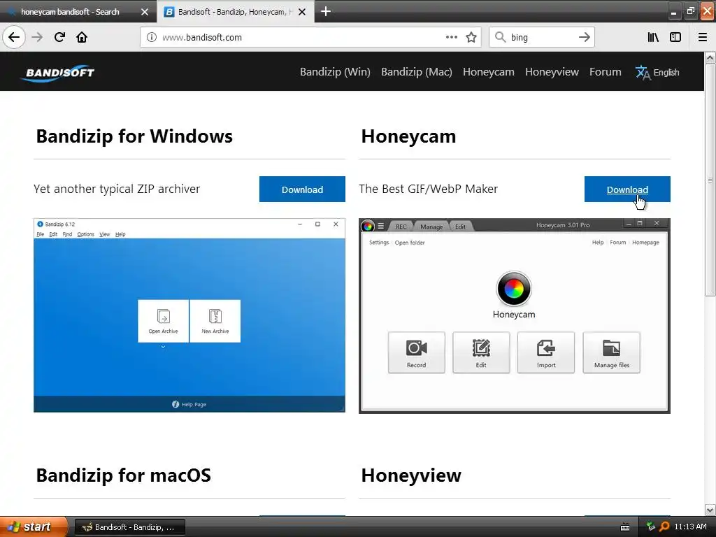Open Bandizip (Win) nav link

[335, 72]
